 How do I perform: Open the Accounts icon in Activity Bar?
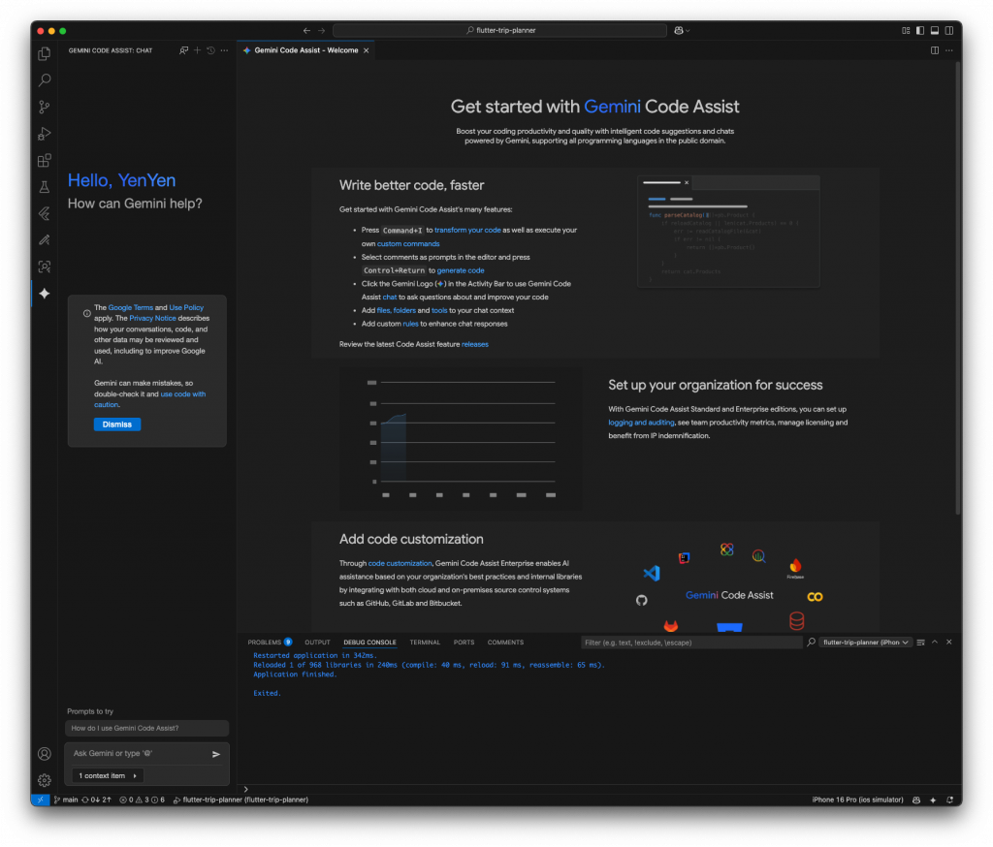click(45, 753)
